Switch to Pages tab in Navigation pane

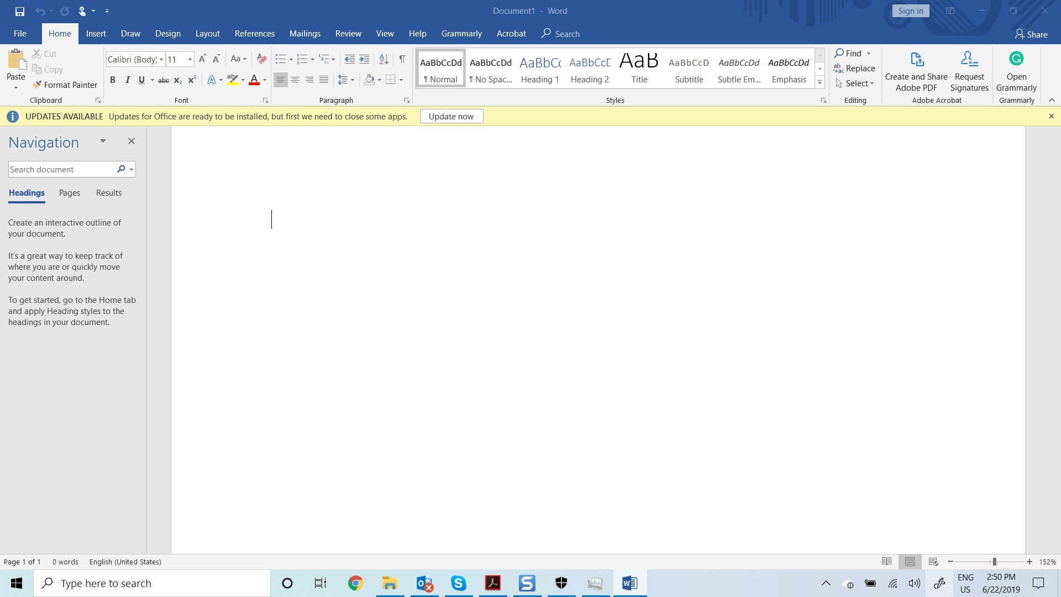coord(70,193)
